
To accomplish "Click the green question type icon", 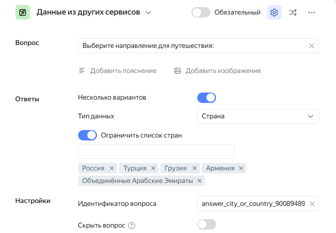I will click(23, 13).
